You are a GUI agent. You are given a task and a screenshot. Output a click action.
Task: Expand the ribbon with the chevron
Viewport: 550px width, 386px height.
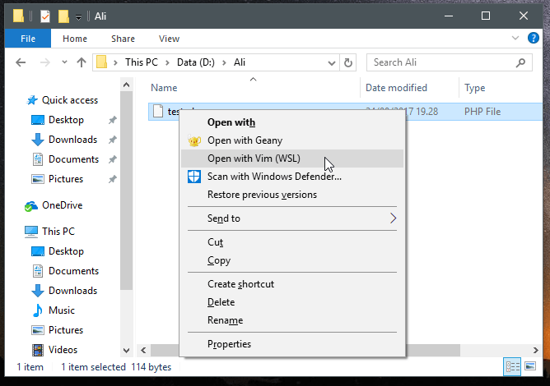(514, 39)
